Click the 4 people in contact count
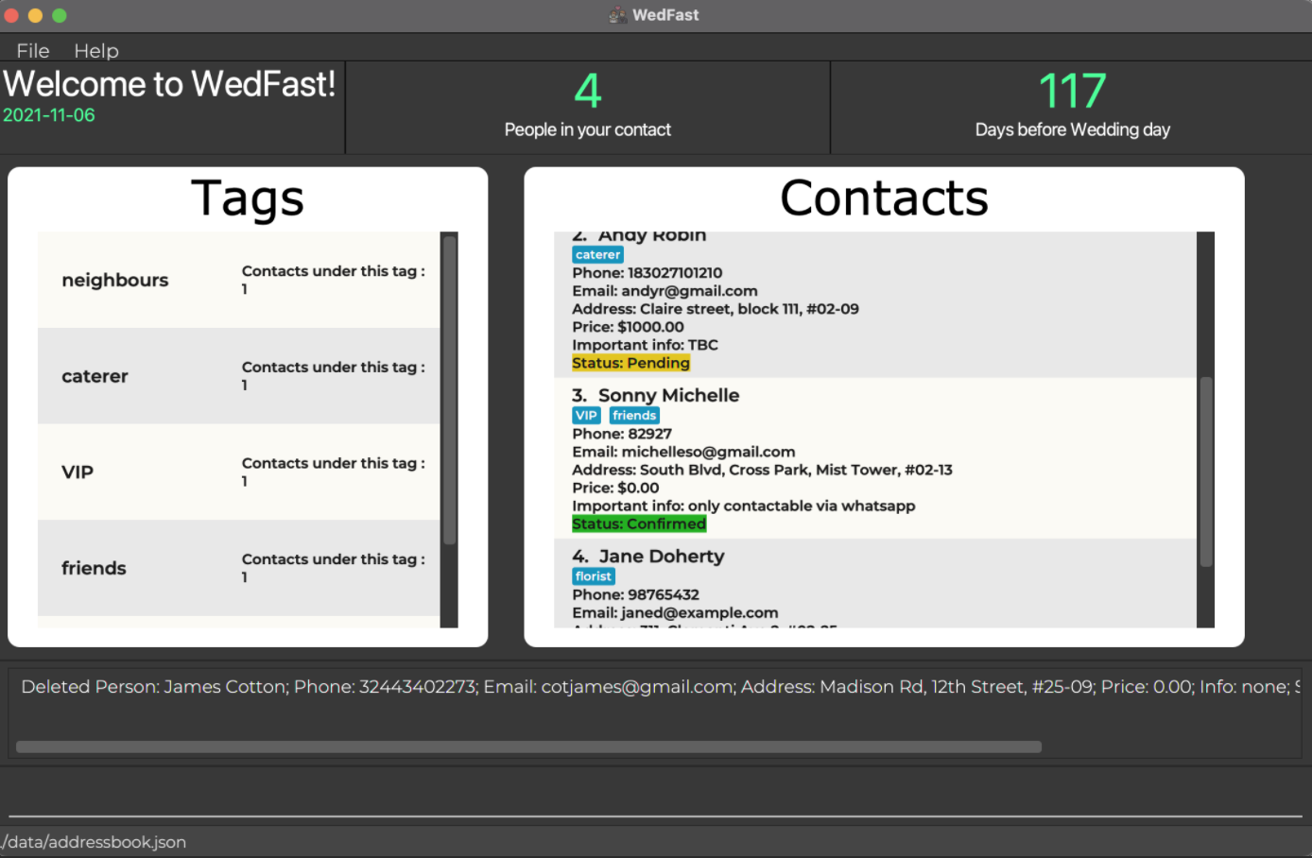 point(588,92)
